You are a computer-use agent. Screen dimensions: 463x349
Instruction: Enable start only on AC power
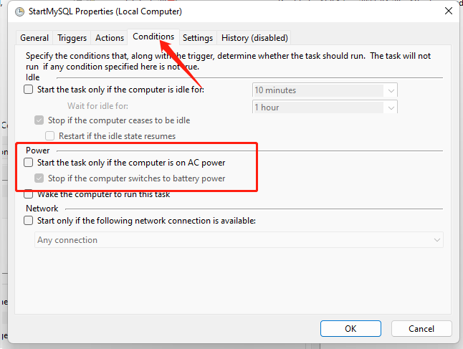pos(29,163)
